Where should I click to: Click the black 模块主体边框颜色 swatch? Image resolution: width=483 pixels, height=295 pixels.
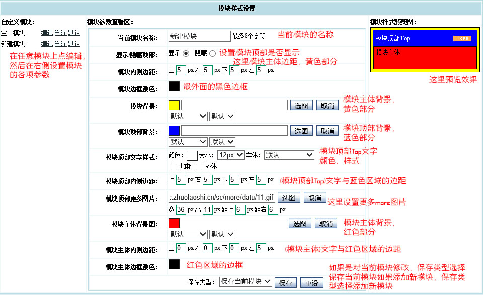(174, 264)
